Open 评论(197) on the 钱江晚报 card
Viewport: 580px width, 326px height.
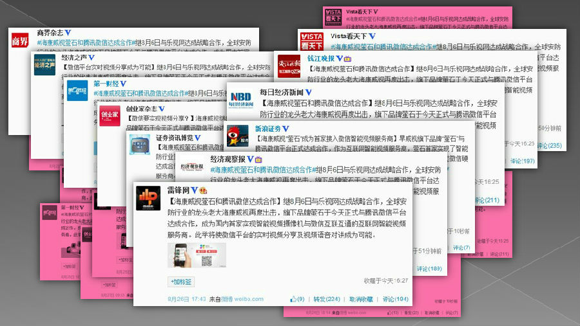point(523,161)
